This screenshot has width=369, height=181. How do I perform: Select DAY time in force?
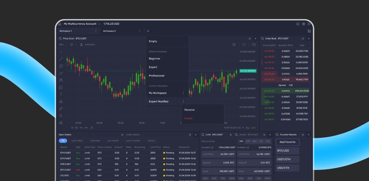tap(255, 141)
